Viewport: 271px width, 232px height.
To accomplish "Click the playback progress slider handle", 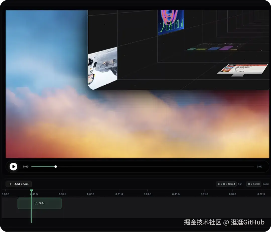I will click(x=56, y=167).
